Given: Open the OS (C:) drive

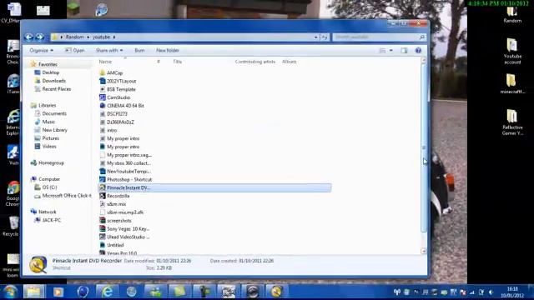Looking at the screenshot, I should (x=49, y=187).
